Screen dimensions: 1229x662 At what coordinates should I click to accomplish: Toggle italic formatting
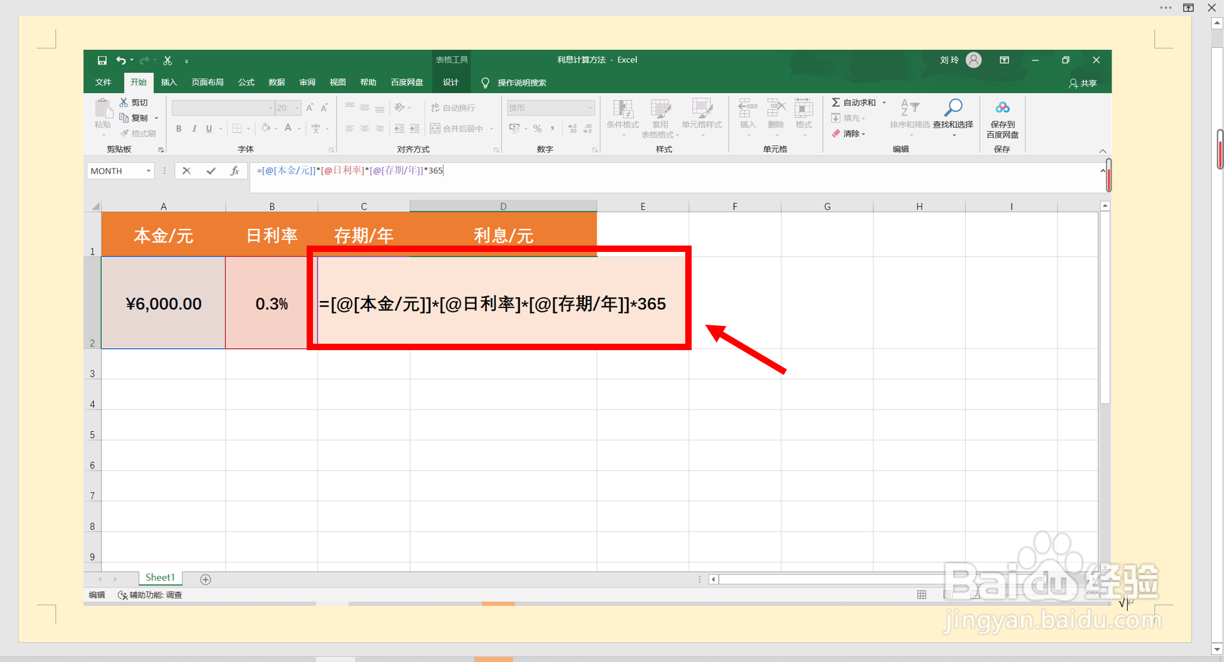[x=194, y=128]
